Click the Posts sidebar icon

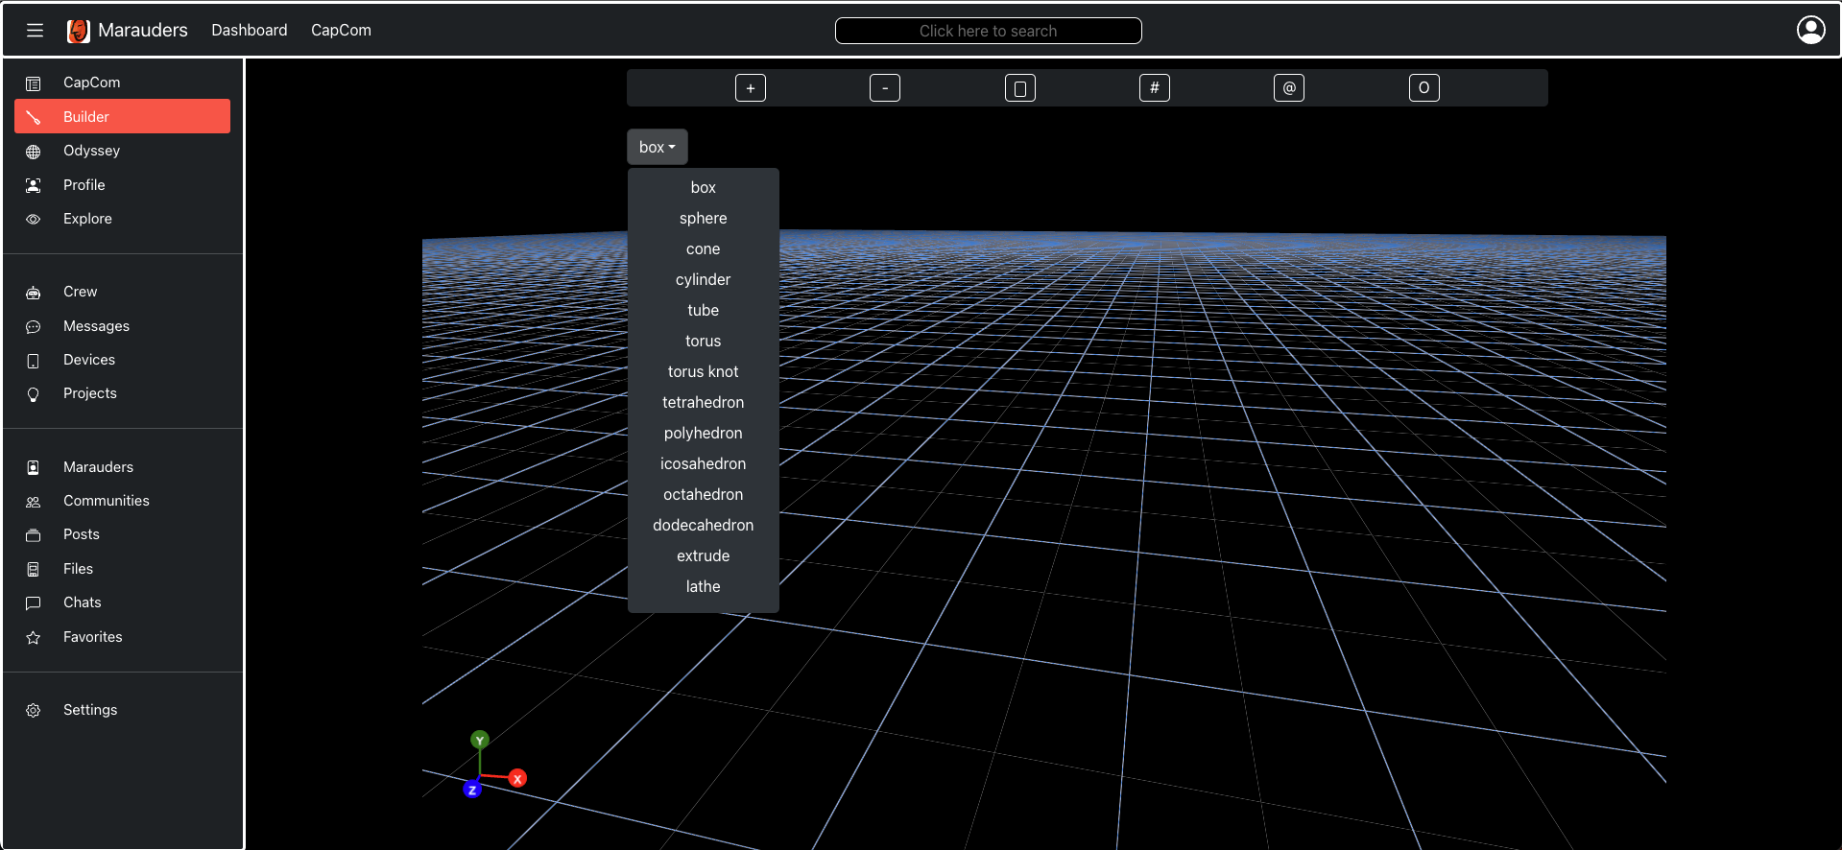click(34, 535)
